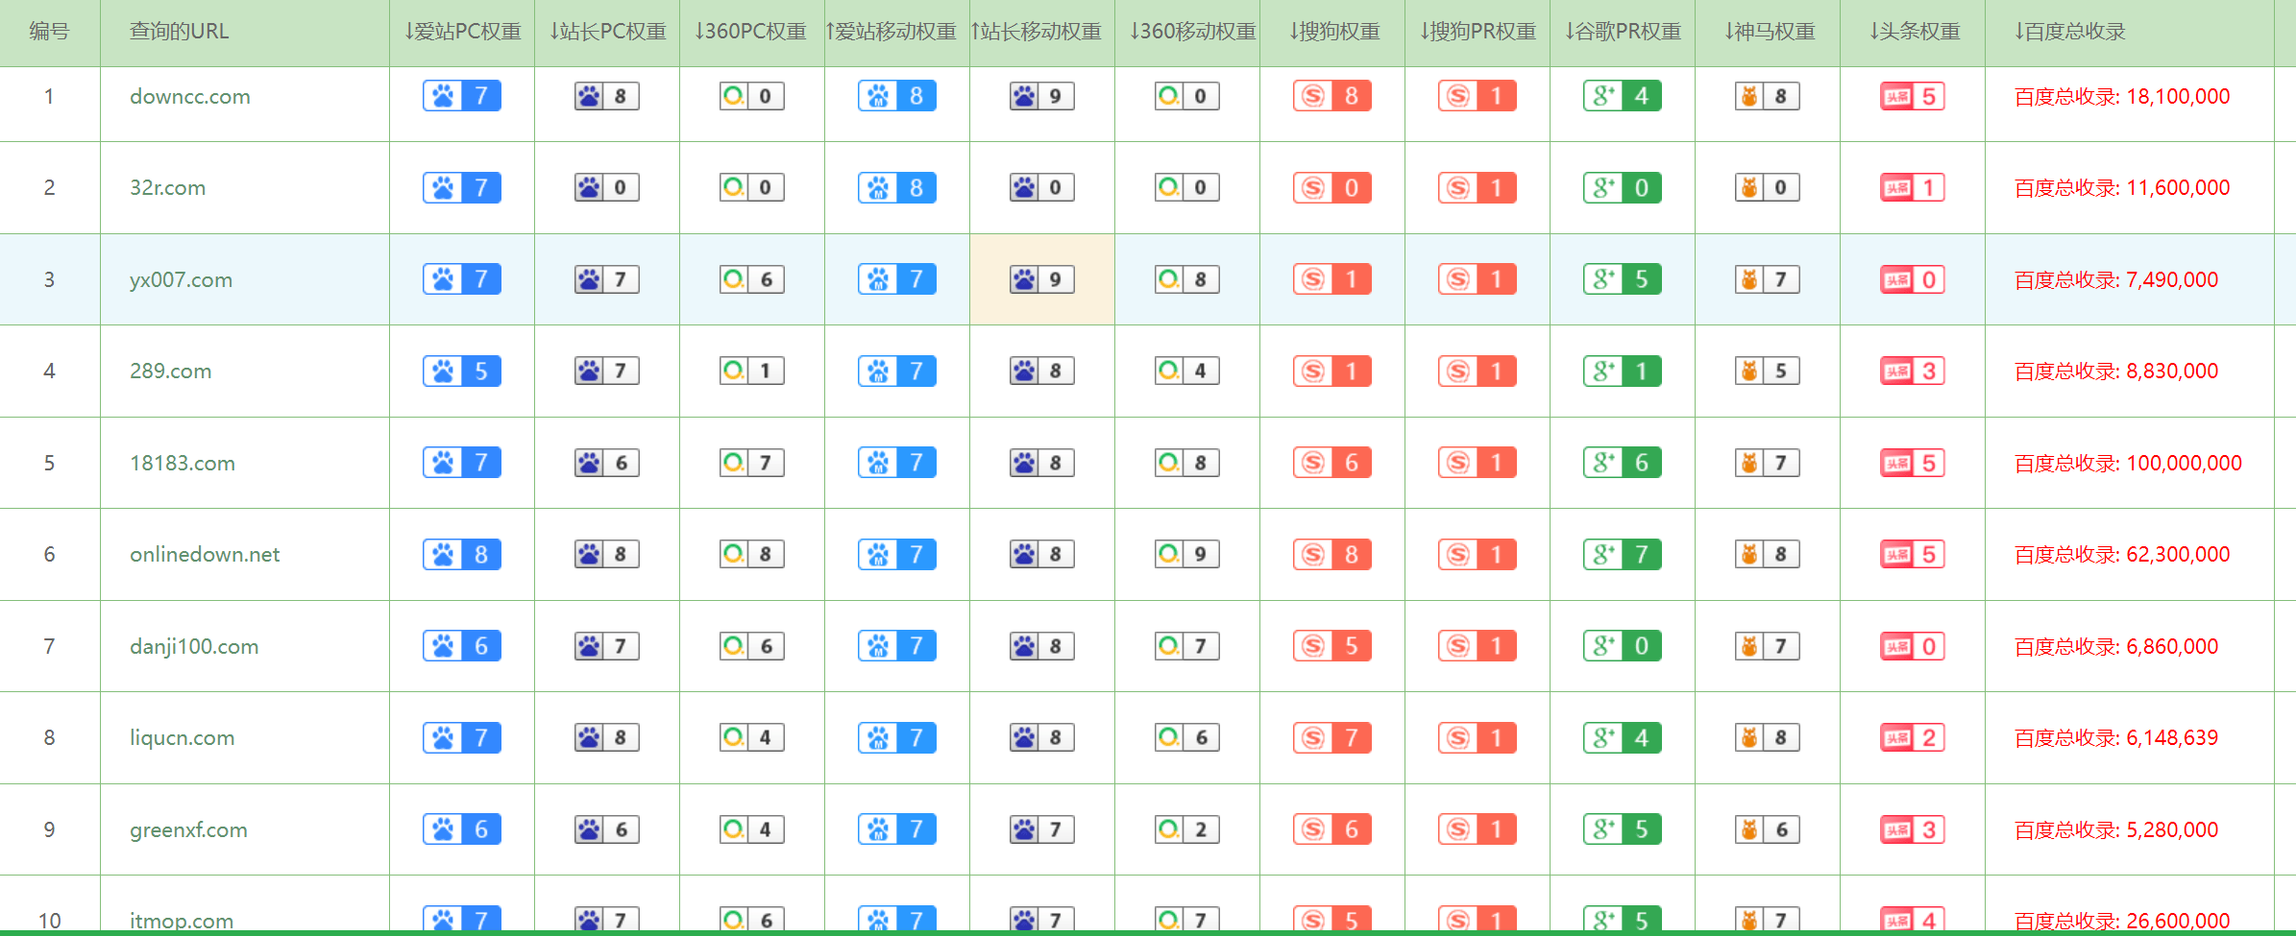The image size is (2296, 936).
Task: Click 32r.com 搜狗PR badge 1
Action: [1478, 187]
